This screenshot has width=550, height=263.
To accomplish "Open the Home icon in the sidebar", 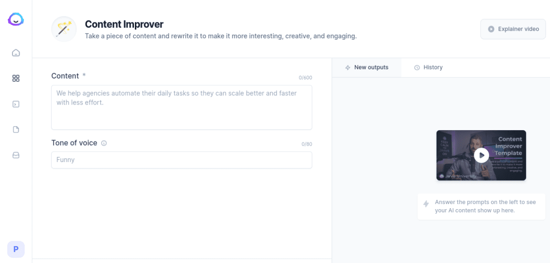I will coord(16,53).
